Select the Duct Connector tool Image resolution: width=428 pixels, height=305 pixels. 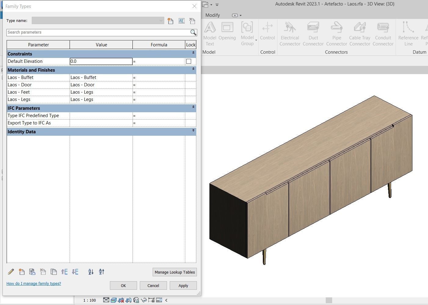tap(313, 34)
